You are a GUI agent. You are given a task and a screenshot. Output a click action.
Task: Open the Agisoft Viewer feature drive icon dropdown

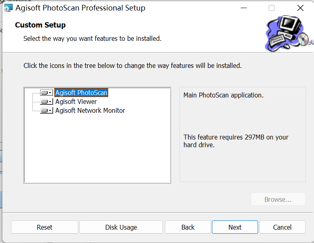47,102
